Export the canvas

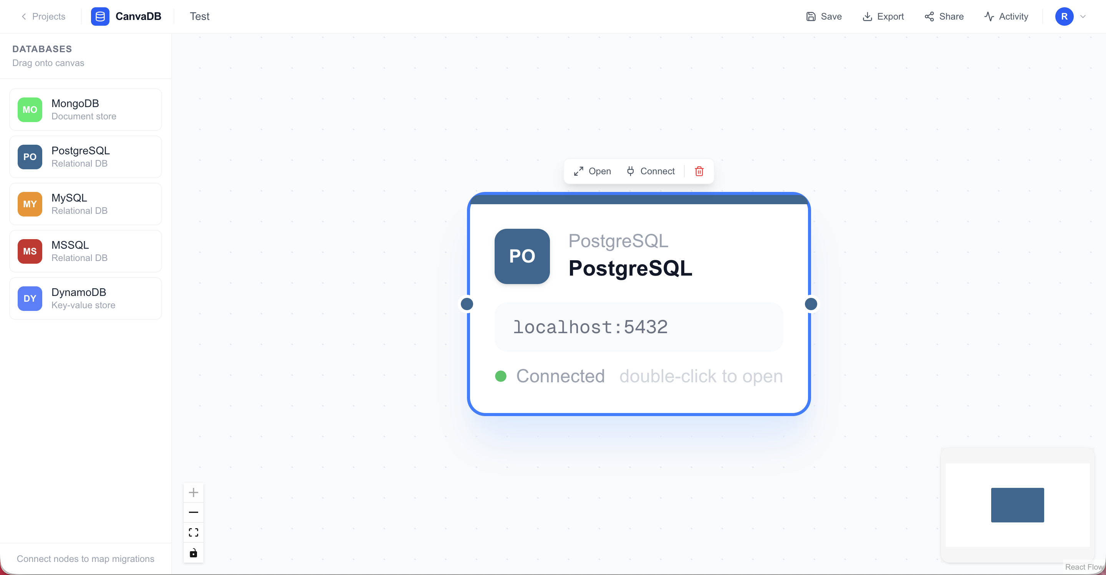click(x=883, y=16)
